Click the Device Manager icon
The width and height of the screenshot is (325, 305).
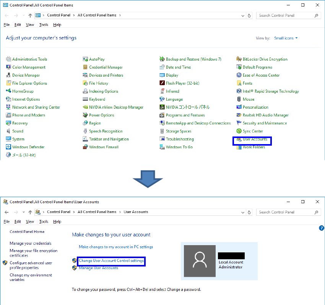[8, 75]
